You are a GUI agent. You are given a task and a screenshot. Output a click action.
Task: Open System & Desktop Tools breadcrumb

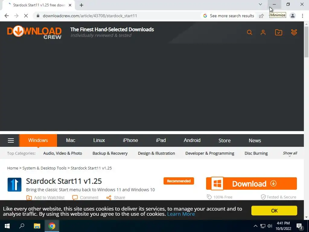tap(44, 168)
